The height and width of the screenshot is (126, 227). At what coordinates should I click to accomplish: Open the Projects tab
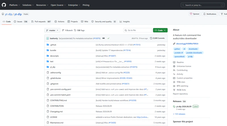coord(73,21)
